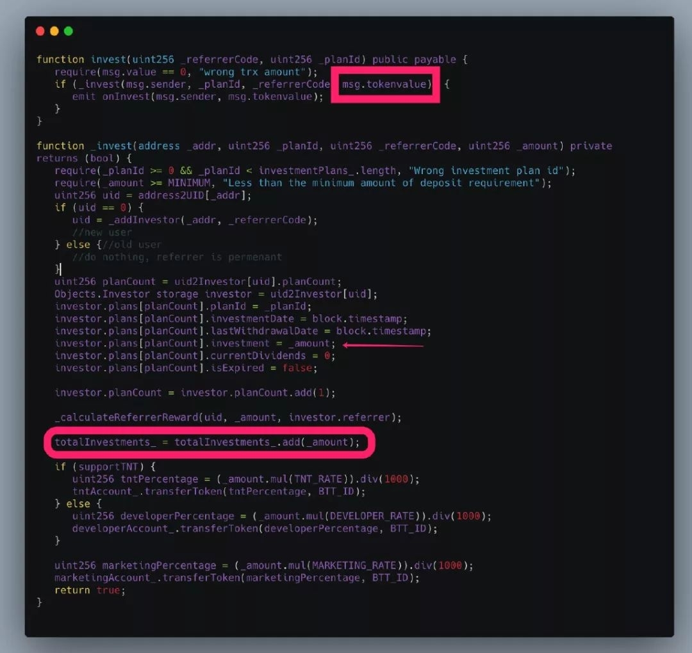Click the referrer is permenant comment line
Image resolution: width=692 pixels, height=653 pixels.
(x=177, y=257)
